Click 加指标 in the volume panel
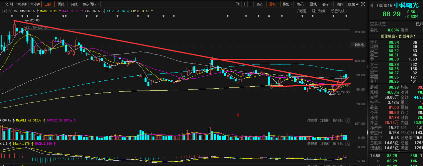Viewport: 423px width, 166px height. 325,120
